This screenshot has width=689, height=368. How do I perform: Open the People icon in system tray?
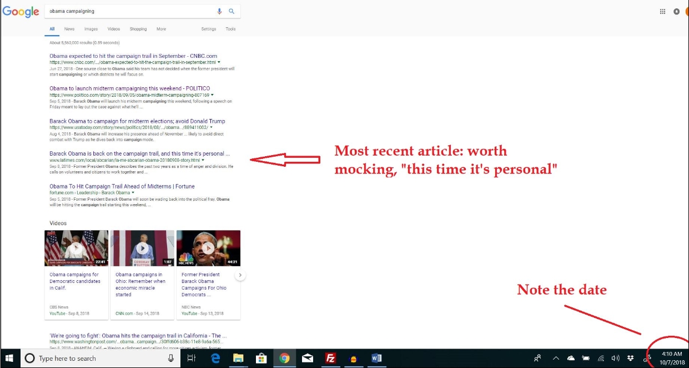[537, 359]
